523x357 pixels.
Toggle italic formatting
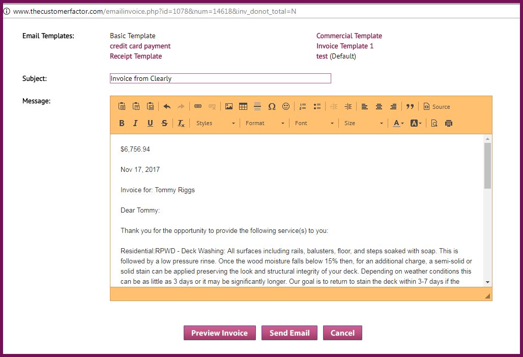[x=136, y=123]
